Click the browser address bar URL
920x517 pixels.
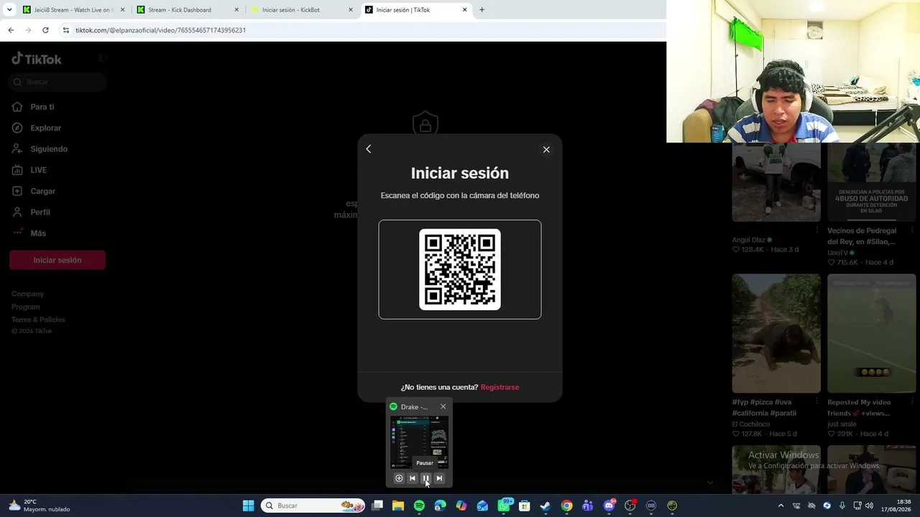tap(160, 30)
